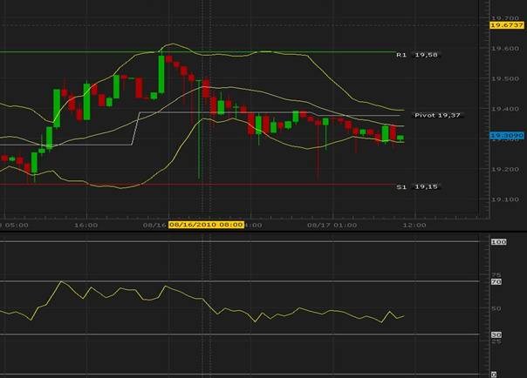Click the RSI 100 level label
The image size is (527, 378).
(x=499, y=242)
